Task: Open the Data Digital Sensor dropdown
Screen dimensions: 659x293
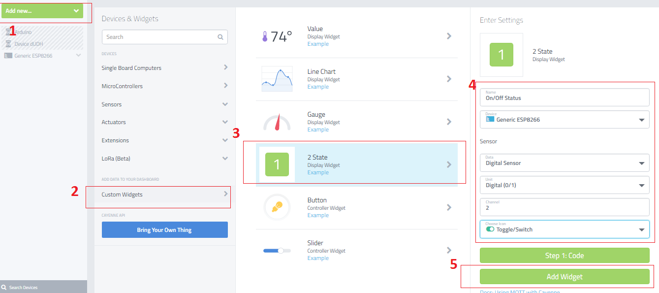Action: (565, 163)
